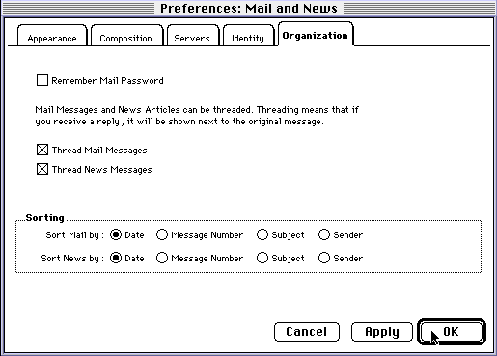Click the Organization tab
497x356 pixels.
click(x=316, y=35)
